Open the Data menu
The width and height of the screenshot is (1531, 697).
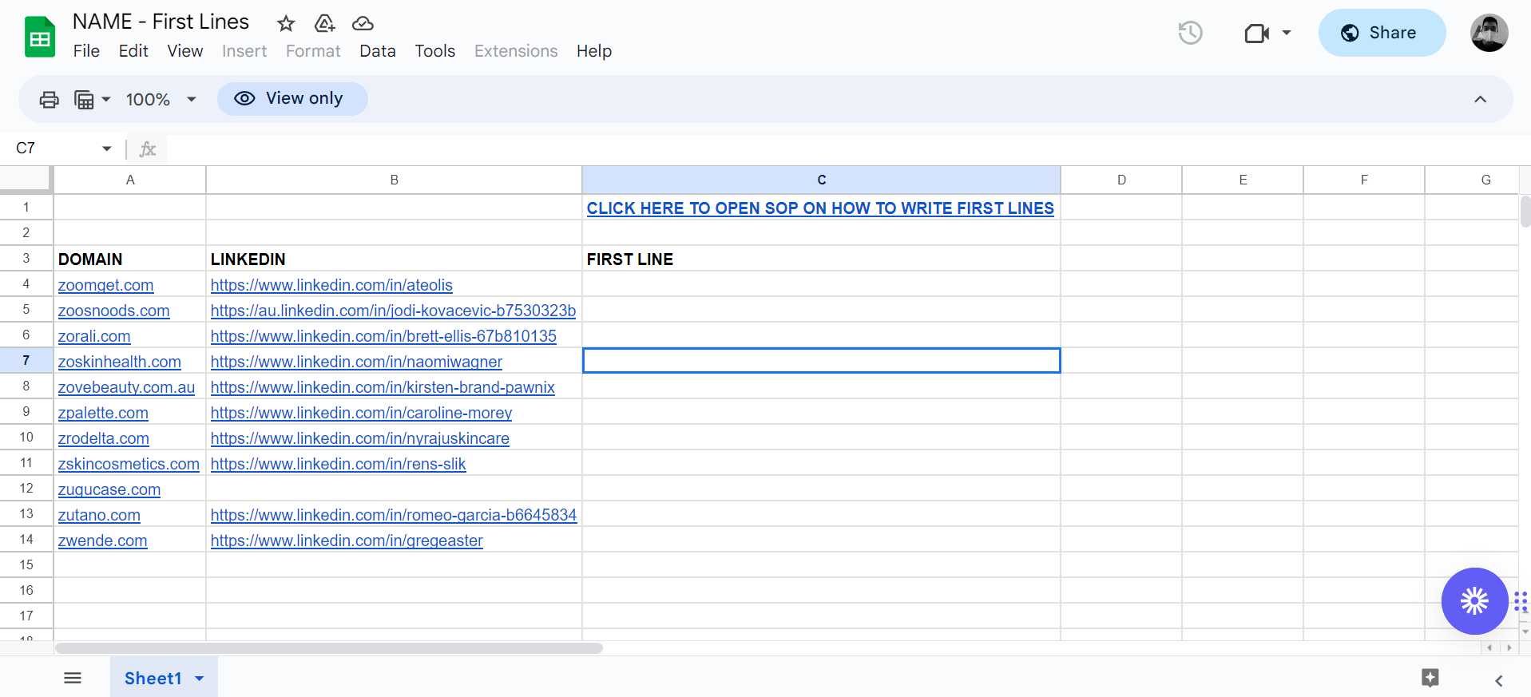pos(378,51)
